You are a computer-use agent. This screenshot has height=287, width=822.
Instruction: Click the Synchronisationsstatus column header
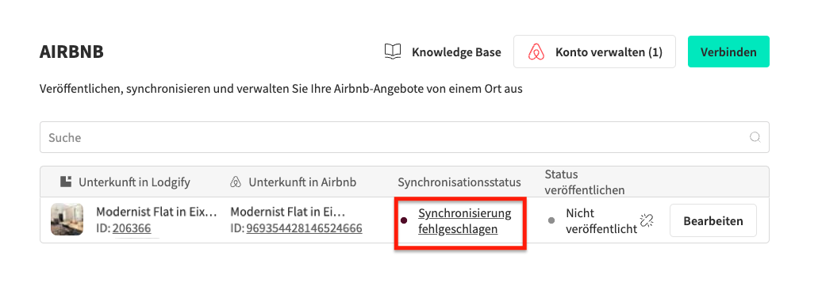(x=459, y=182)
